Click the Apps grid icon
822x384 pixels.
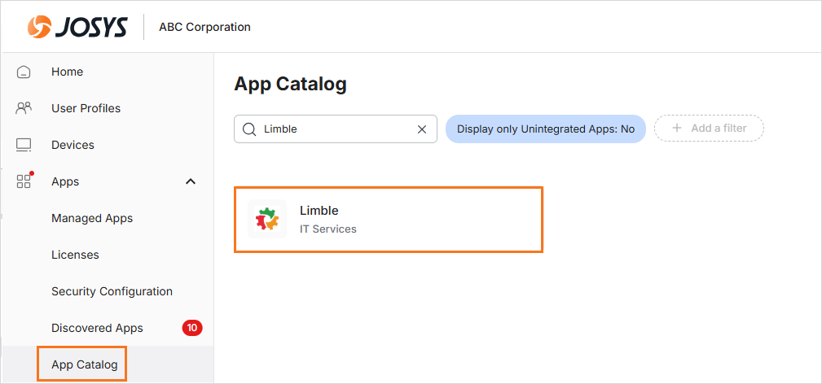(24, 181)
